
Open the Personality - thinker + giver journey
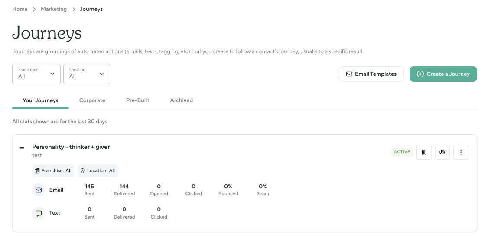[x=71, y=147]
